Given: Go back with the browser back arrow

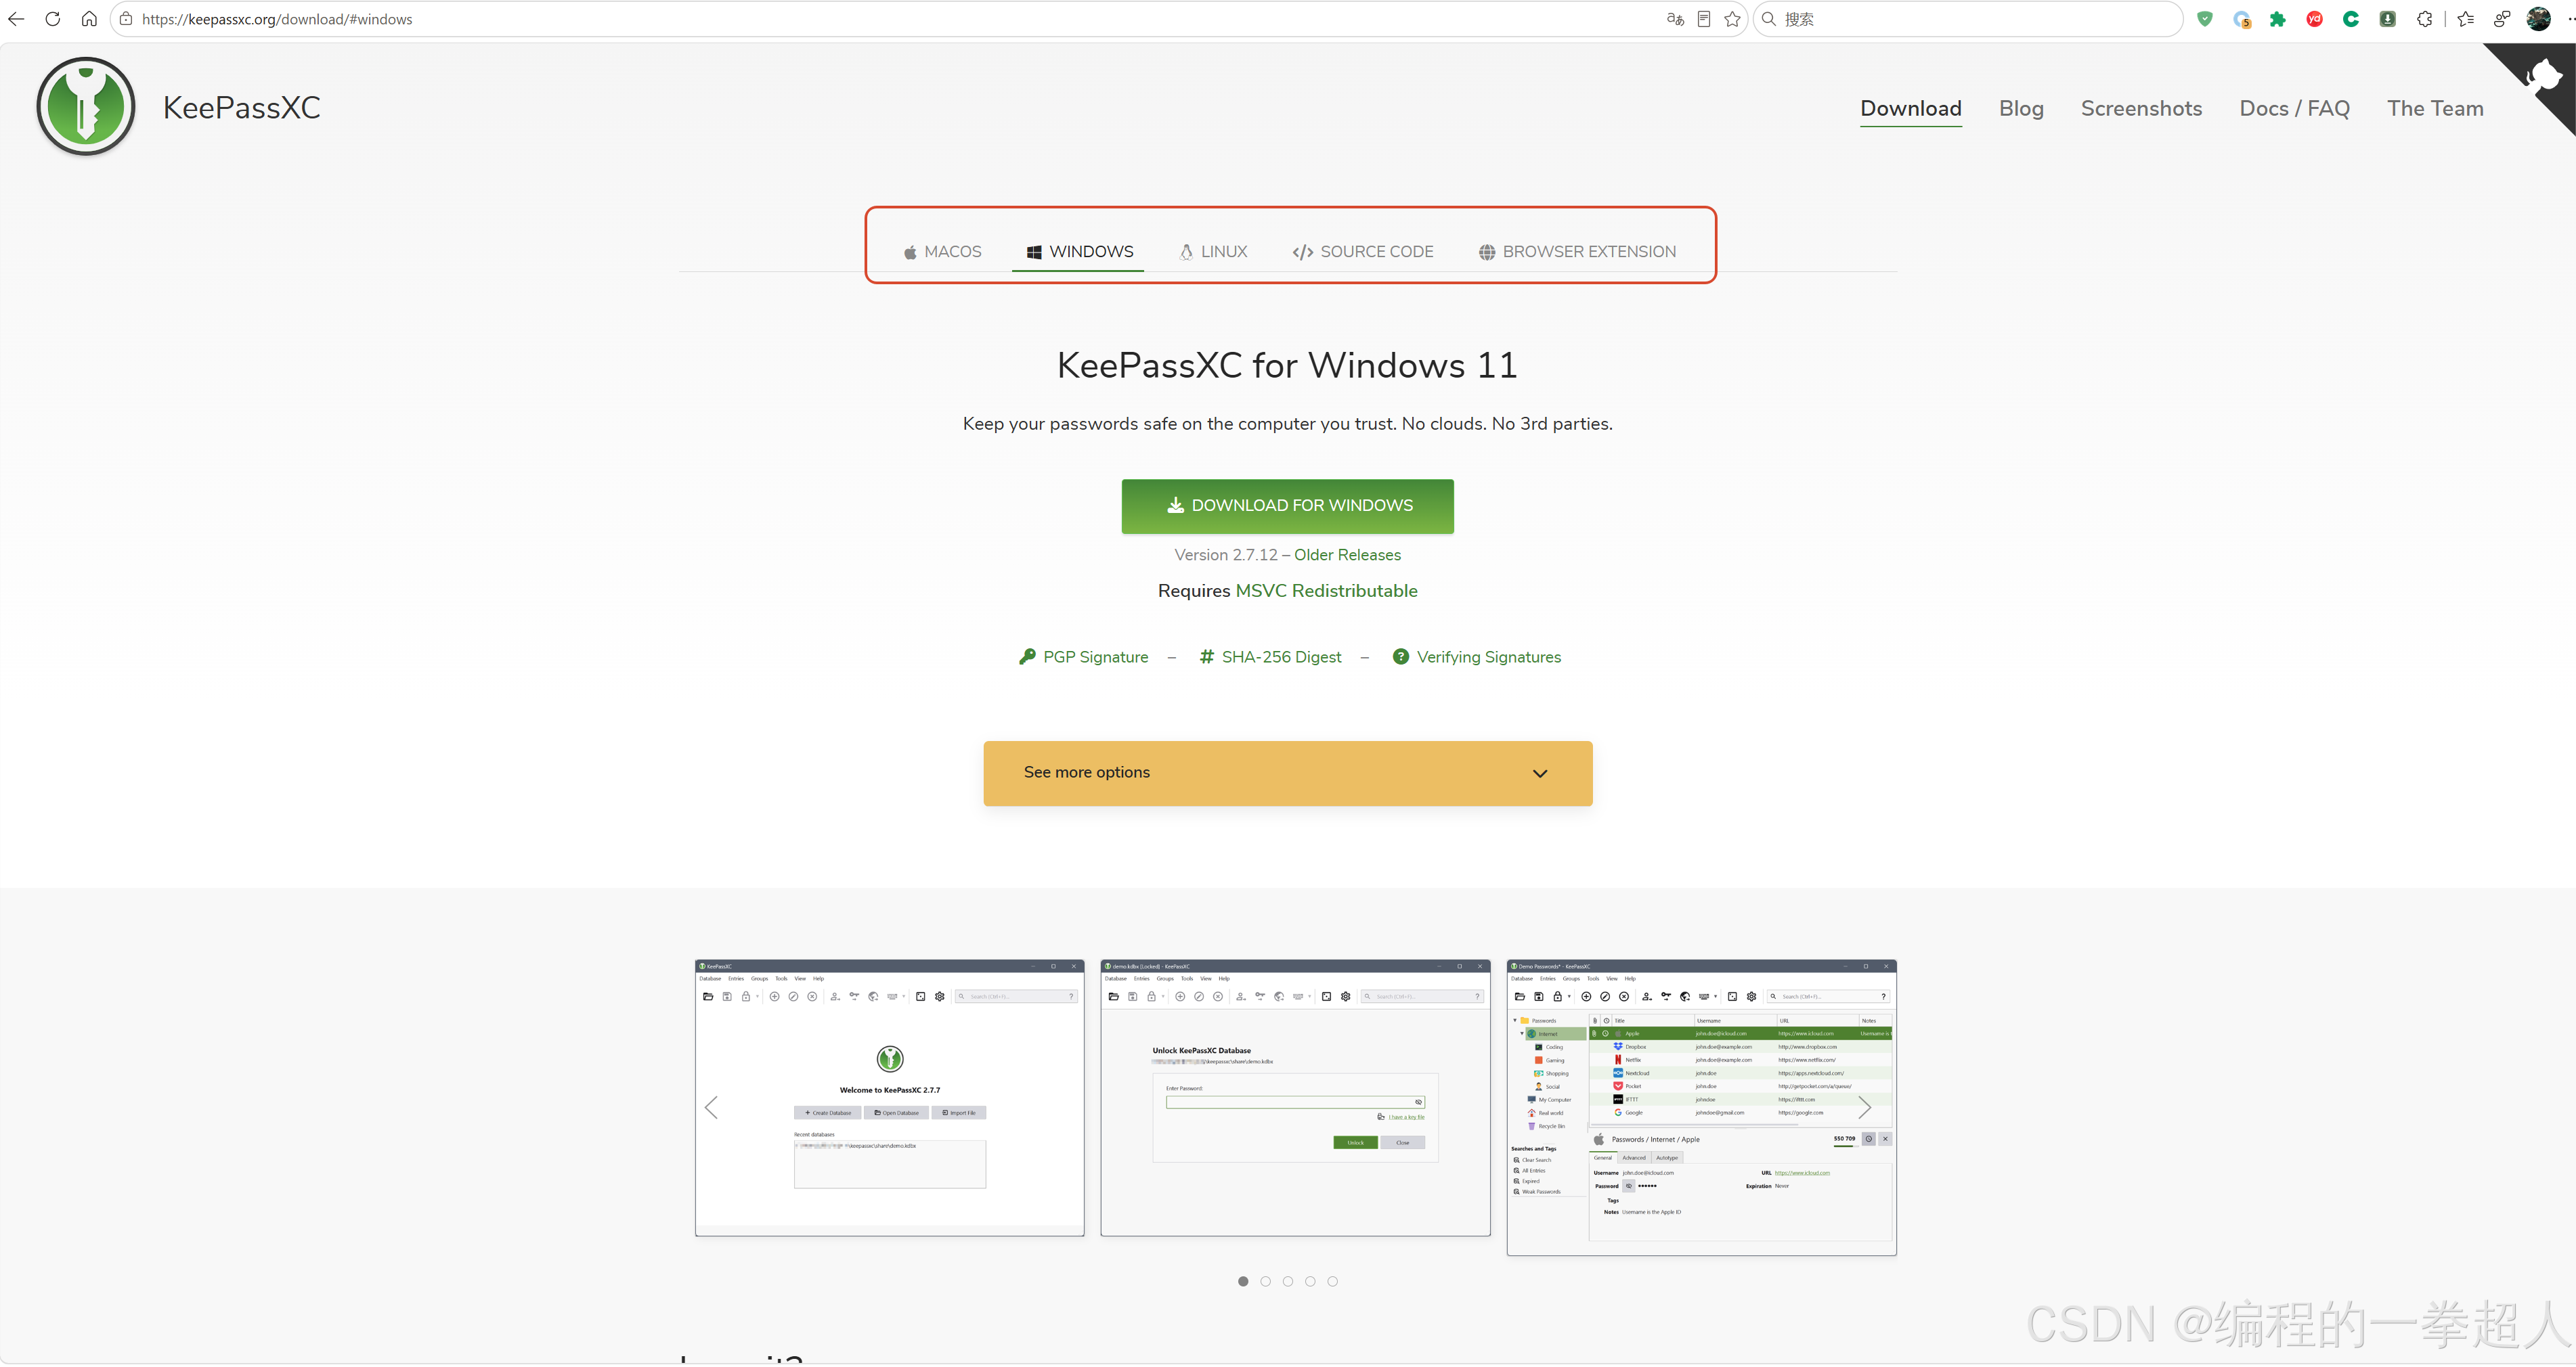Looking at the screenshot, I should 16,19.
